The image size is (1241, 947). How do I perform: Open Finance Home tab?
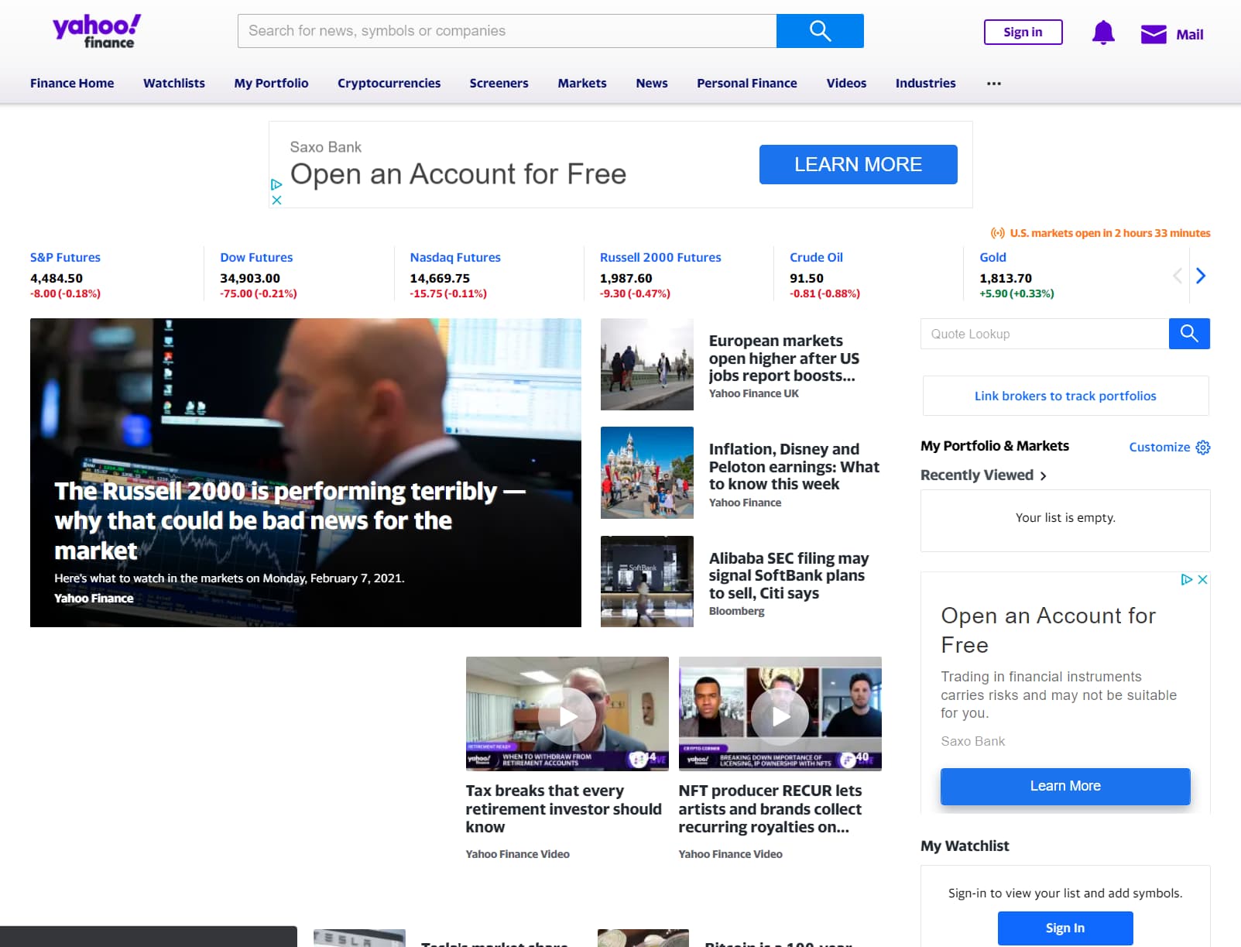(x=72, y=83)
